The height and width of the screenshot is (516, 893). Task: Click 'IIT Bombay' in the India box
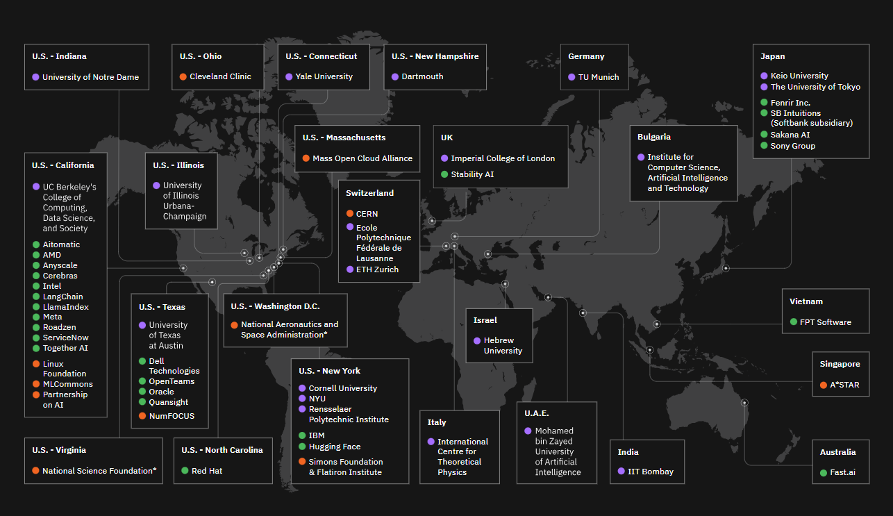(x=651, y=472)
